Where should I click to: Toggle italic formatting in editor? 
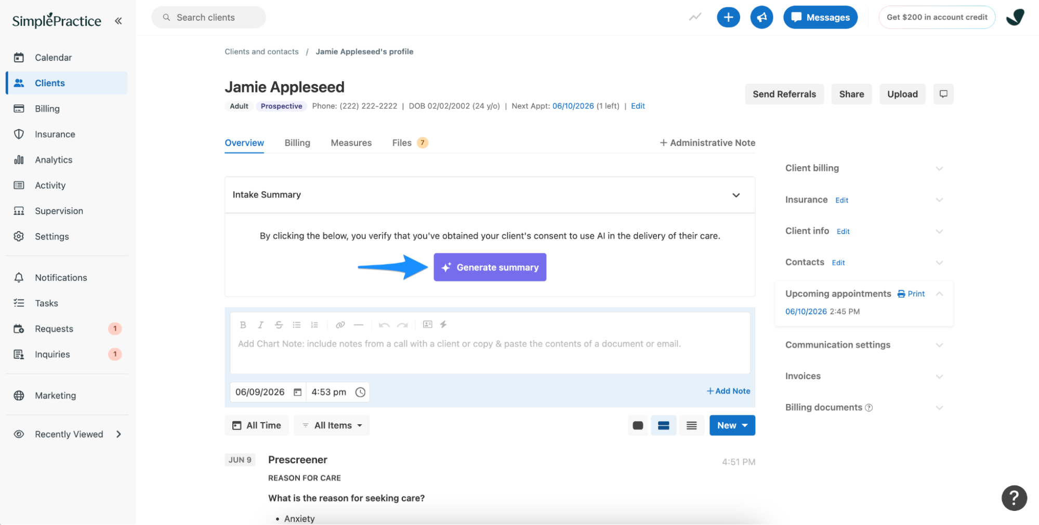click(x=260, y=325)
